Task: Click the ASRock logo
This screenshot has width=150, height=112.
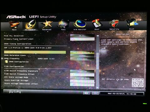Action: (x=16, y=17)
